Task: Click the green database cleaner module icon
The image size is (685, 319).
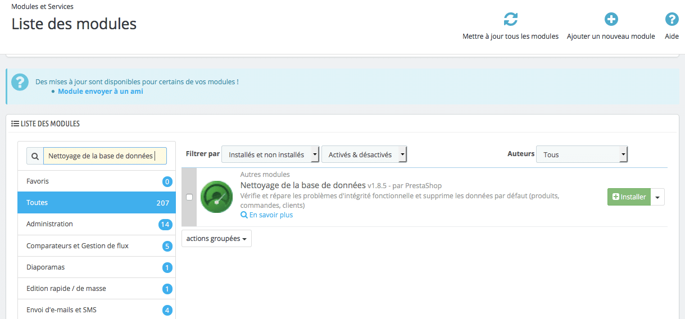Action: pyautogui.click(x=216, y=197)
